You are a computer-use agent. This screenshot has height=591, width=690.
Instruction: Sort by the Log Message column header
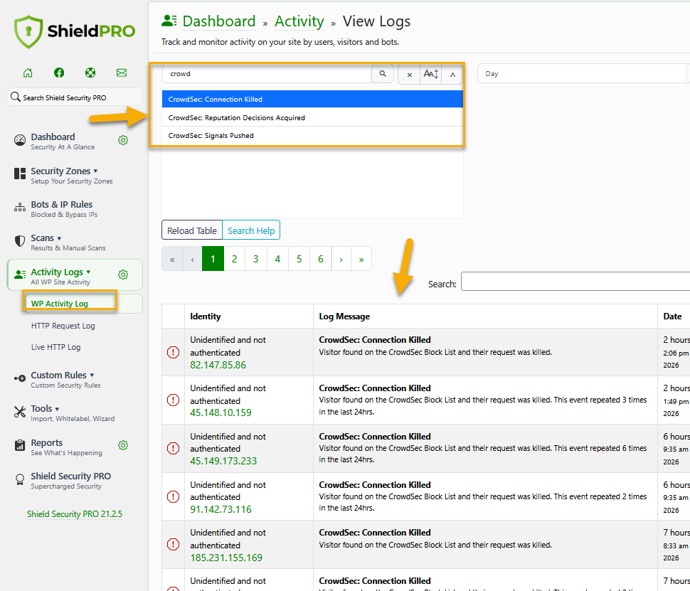point(485,316)
